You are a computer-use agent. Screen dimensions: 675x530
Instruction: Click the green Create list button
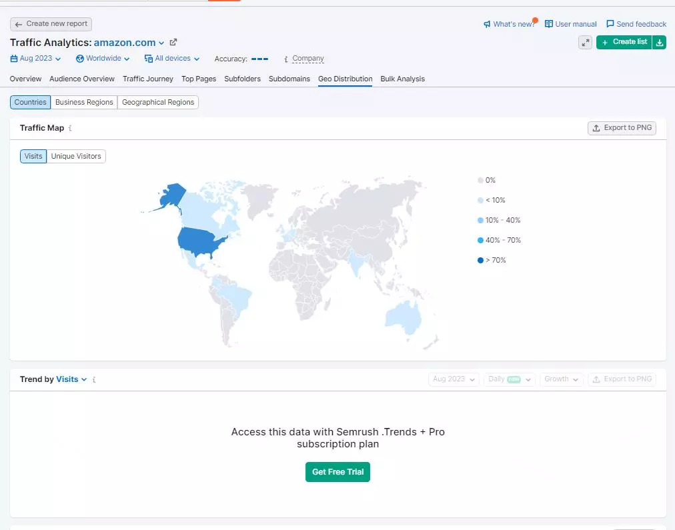coord(624,42)
